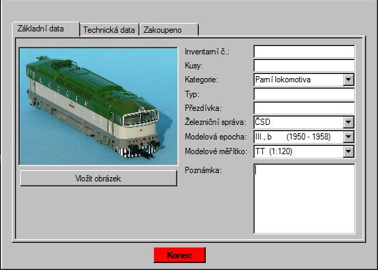Click the Modelové měřítko: label

point(216,151)
